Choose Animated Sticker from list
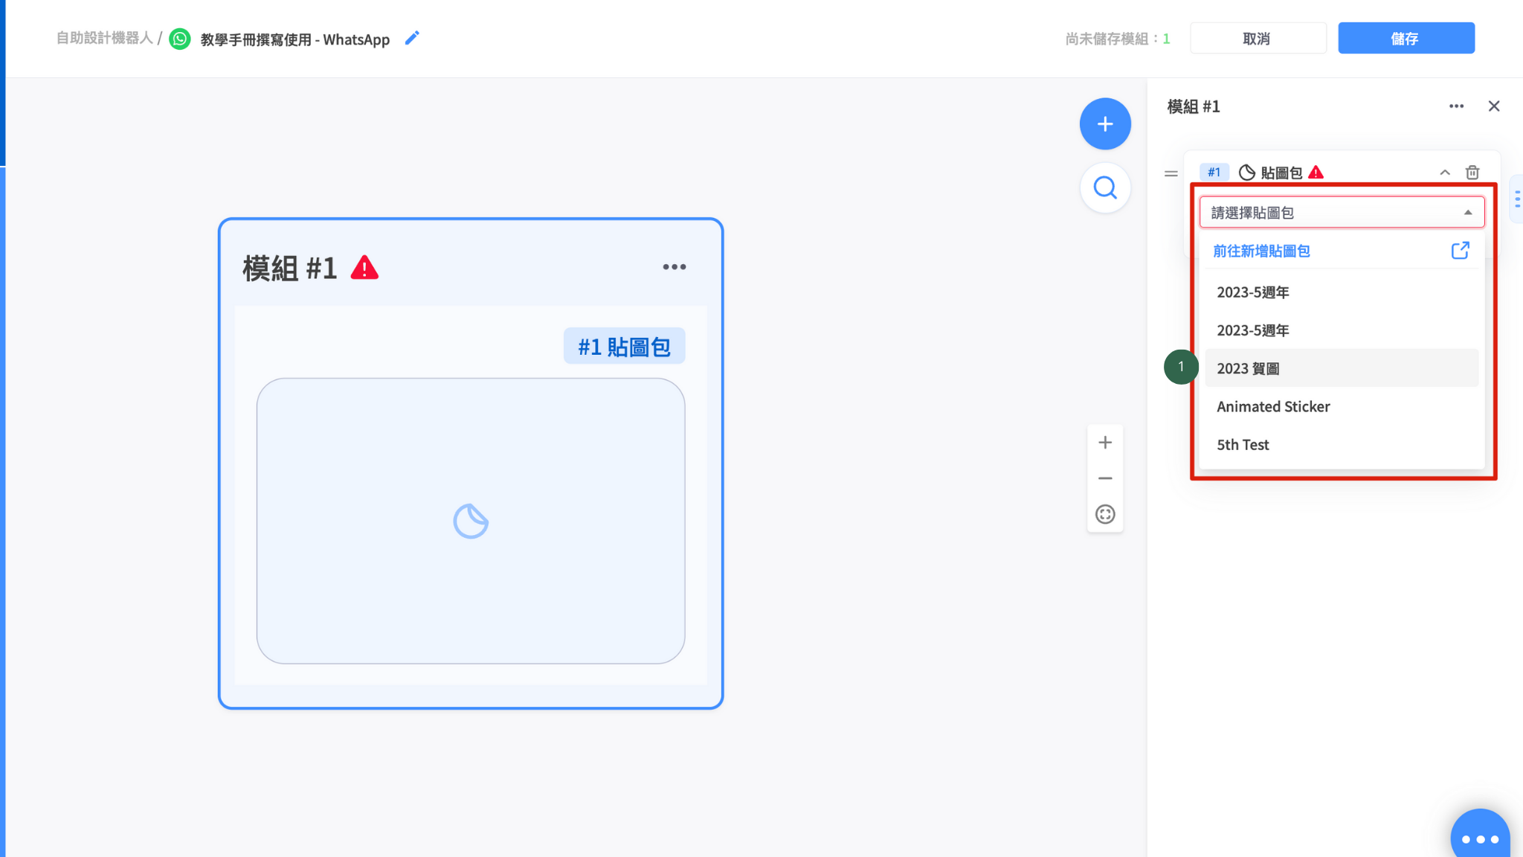Screen dimensions: 1523x857 coord(1273,407)
